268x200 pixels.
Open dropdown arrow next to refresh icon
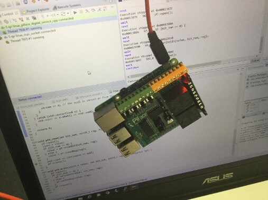point(68,13)
